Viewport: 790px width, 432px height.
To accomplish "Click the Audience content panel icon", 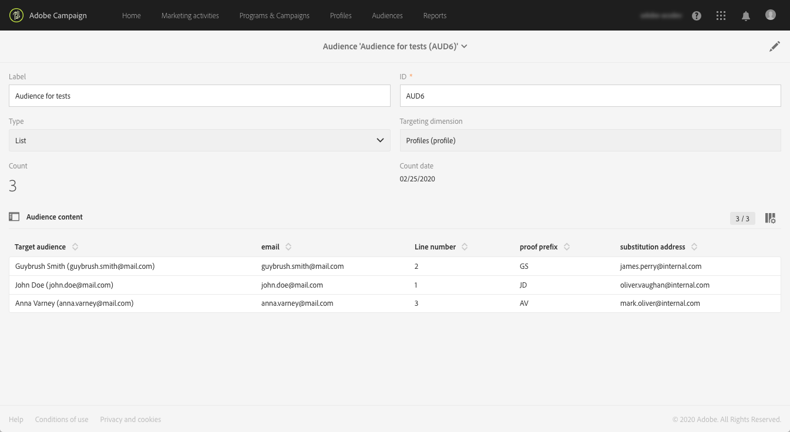I will pos(14,217).
